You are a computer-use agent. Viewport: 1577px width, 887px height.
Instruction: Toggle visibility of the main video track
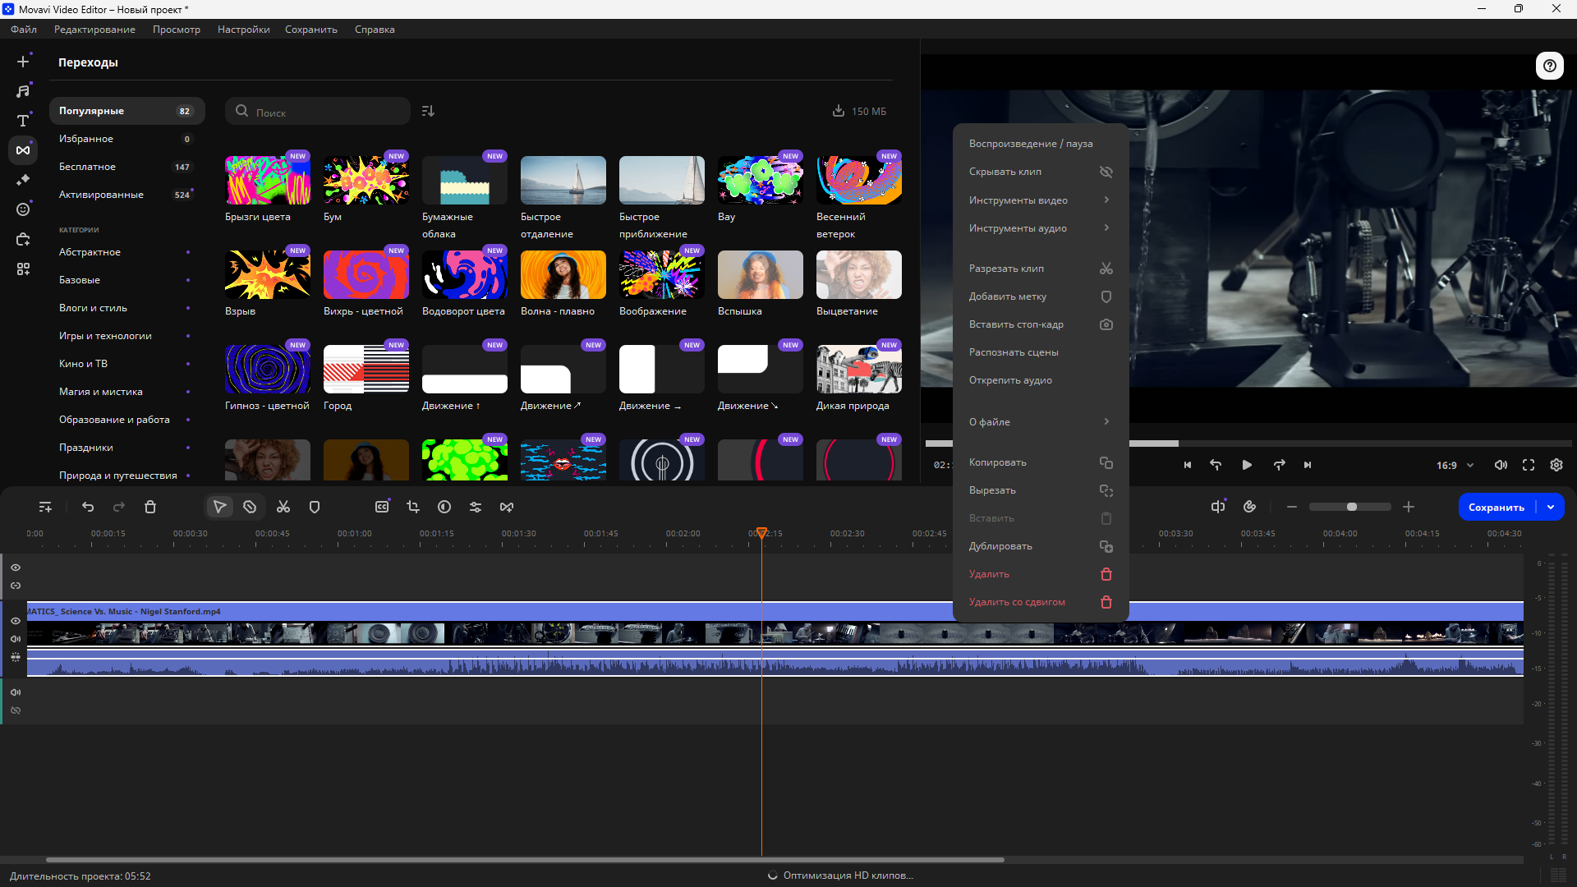tap(16, 621)
